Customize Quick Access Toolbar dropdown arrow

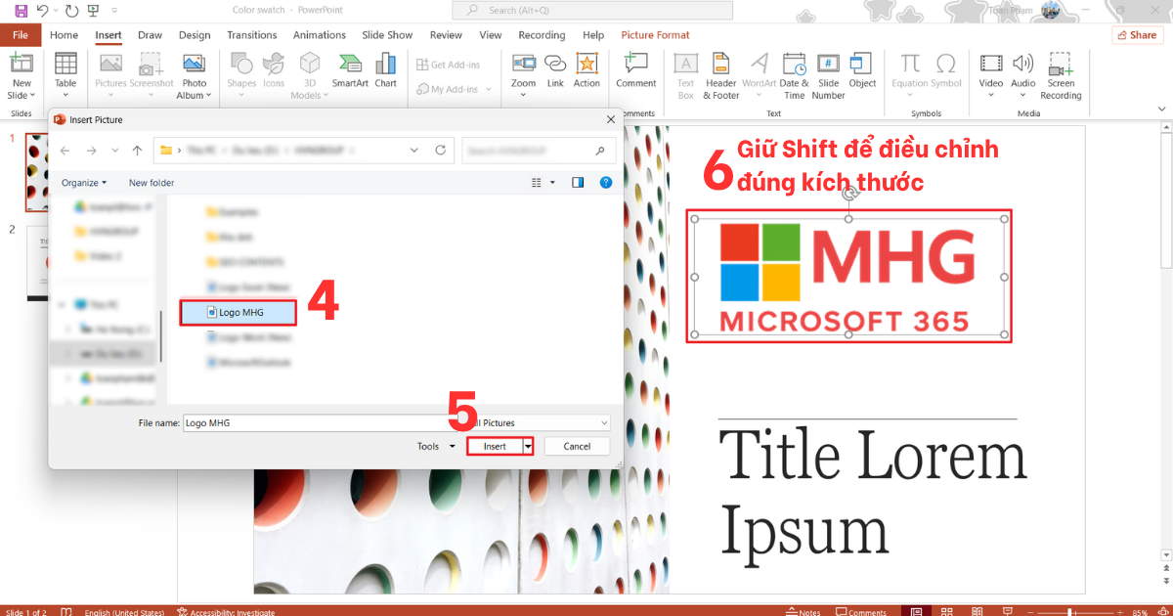[114, 11]
